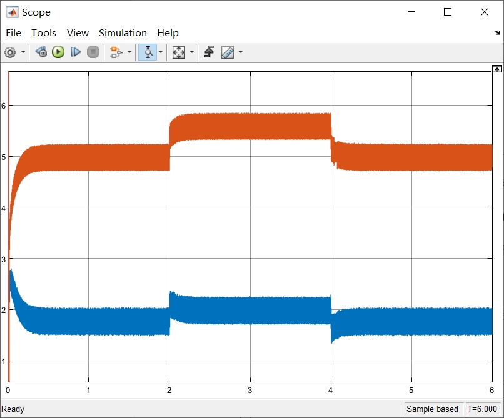Open the Help menu
The width and height of the screenshot is (504, 418).
168,32
